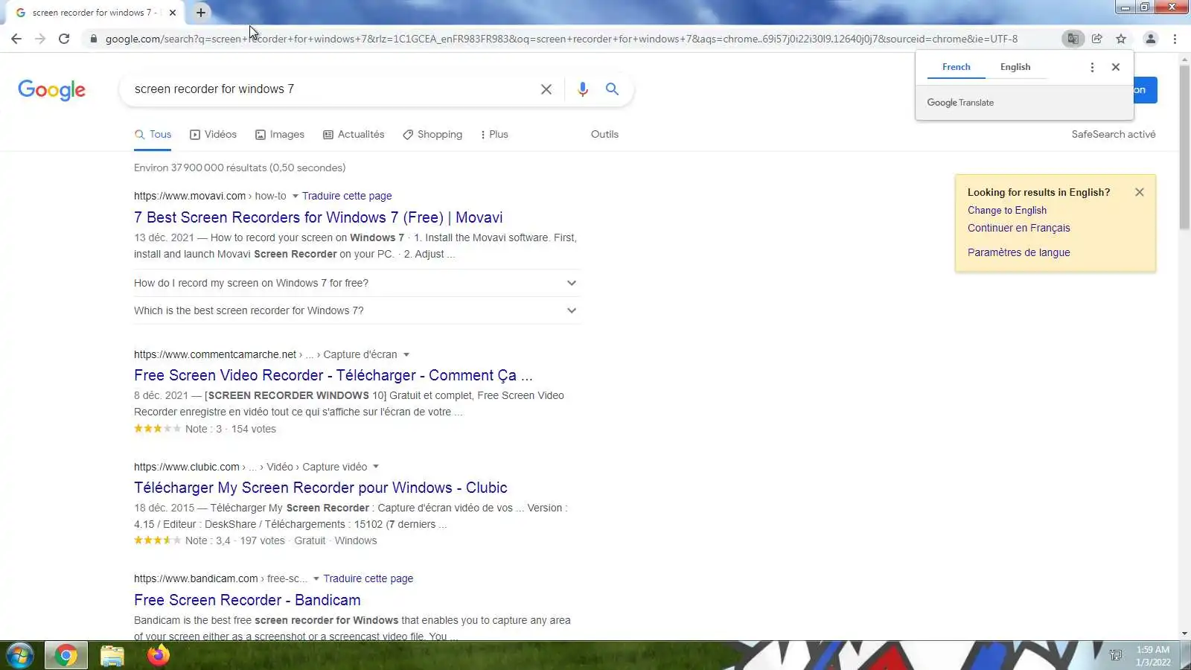This screenshot has width=1191, height=670.
Task: Open the Outils search tools
Action: pos(604,135)
